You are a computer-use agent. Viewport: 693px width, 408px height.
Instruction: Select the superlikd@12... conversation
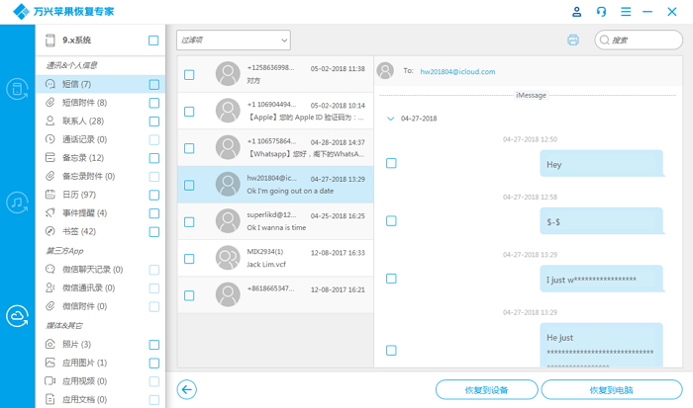[275, 221]
